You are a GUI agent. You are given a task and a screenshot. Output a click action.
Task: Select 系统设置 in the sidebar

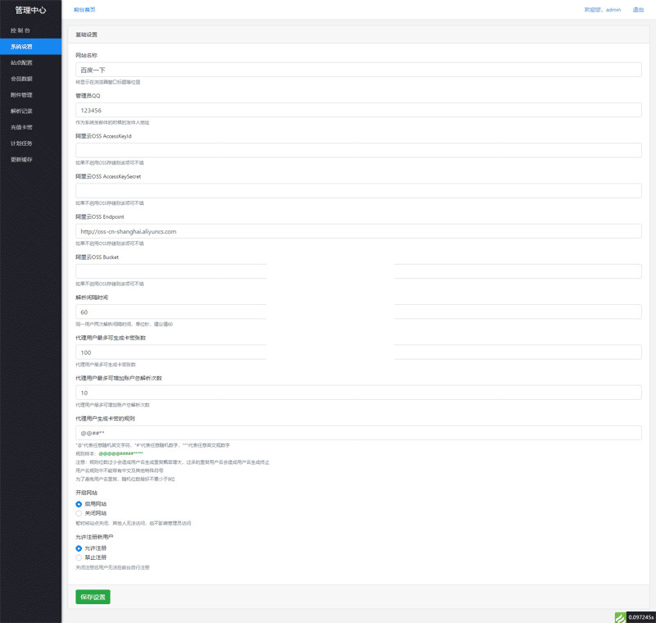click(30, 47)
